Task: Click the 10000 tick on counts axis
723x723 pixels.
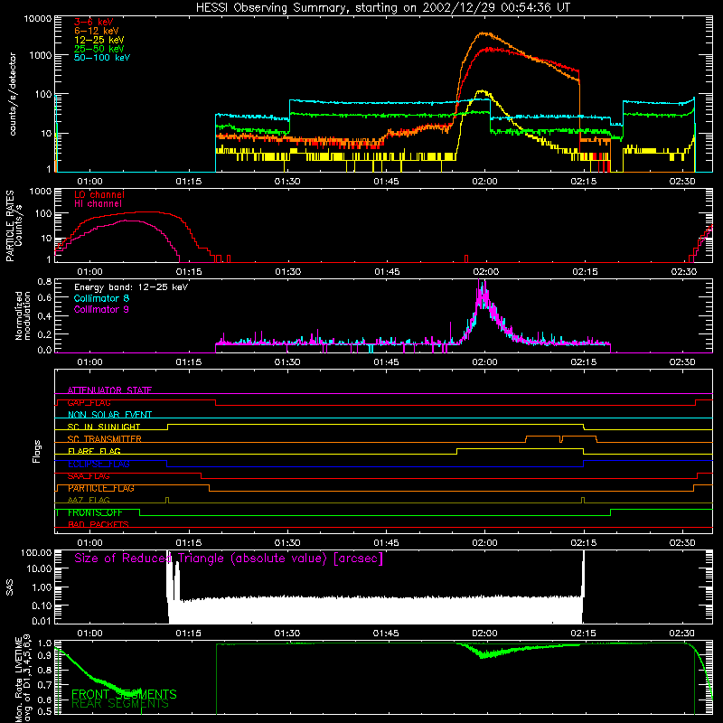Action: click(37, 19)
